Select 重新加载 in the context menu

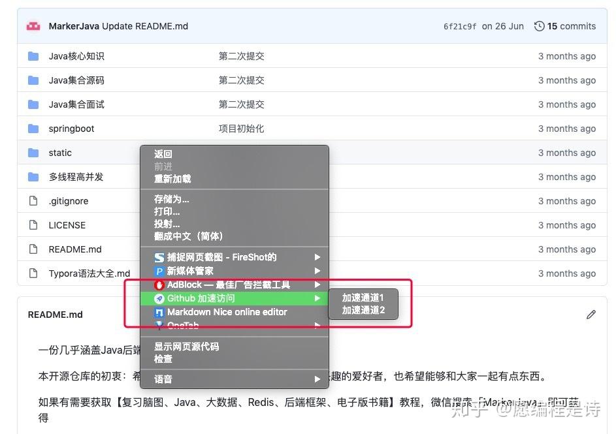[172, 179]
